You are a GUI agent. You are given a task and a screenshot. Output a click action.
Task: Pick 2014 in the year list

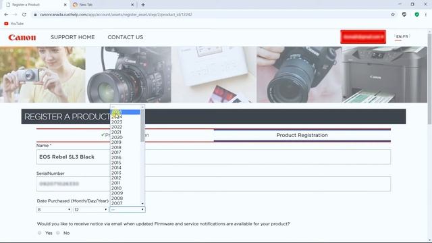pos(126,167)
